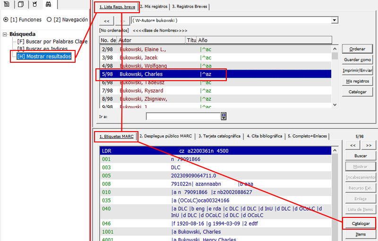The image size is (378, 241).
Task: Select the second left-panel tab icon
Action: [x=20, y=5]
